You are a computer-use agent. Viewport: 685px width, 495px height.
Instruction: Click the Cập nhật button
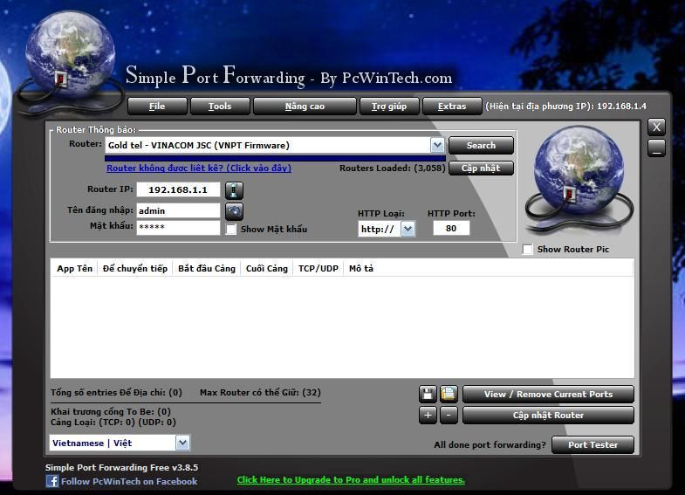click(481, 168)
